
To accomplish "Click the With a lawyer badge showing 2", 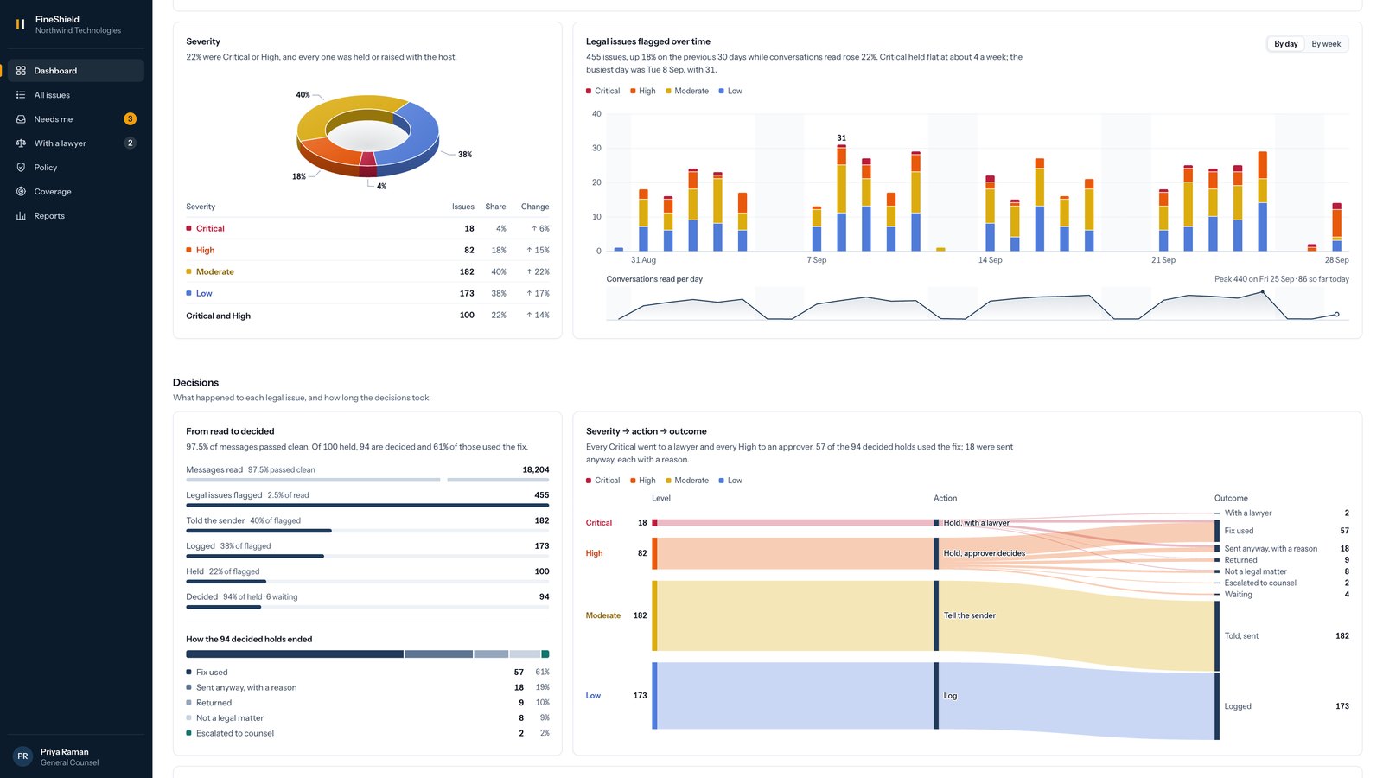I will tap(130, 143).
